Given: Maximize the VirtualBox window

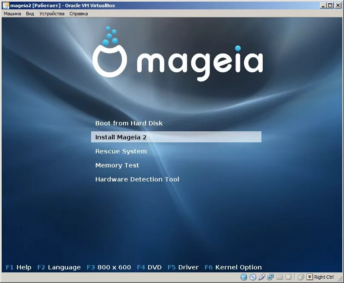Looking at the screenshot, I should point(330,6).
